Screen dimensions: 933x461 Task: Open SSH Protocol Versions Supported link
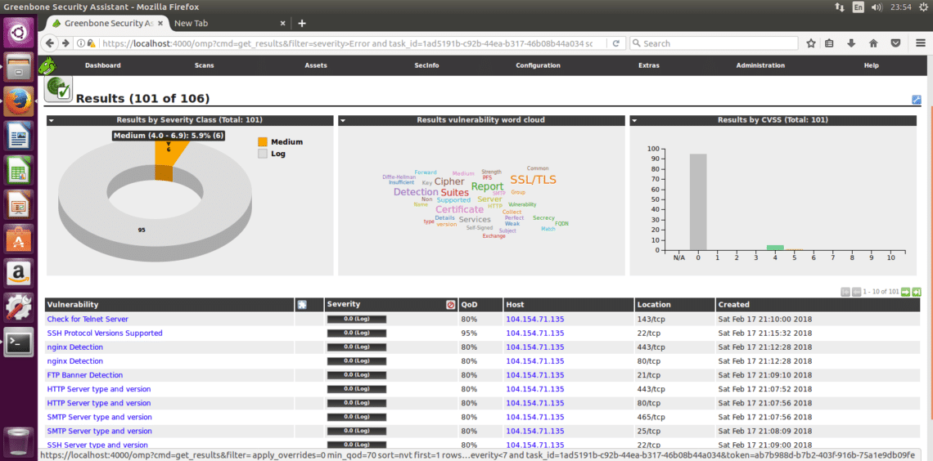coord(105,333)
